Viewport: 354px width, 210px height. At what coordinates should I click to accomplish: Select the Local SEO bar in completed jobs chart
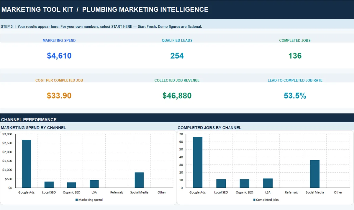[221, 184]
